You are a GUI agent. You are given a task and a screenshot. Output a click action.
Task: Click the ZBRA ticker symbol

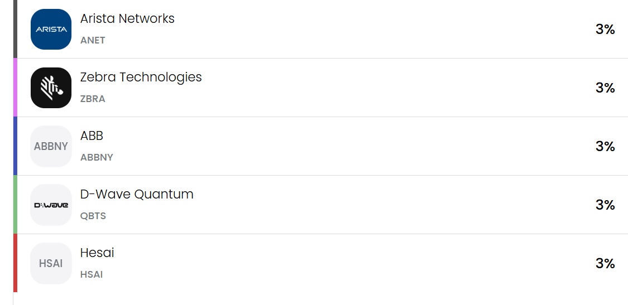tap(93, 99)
